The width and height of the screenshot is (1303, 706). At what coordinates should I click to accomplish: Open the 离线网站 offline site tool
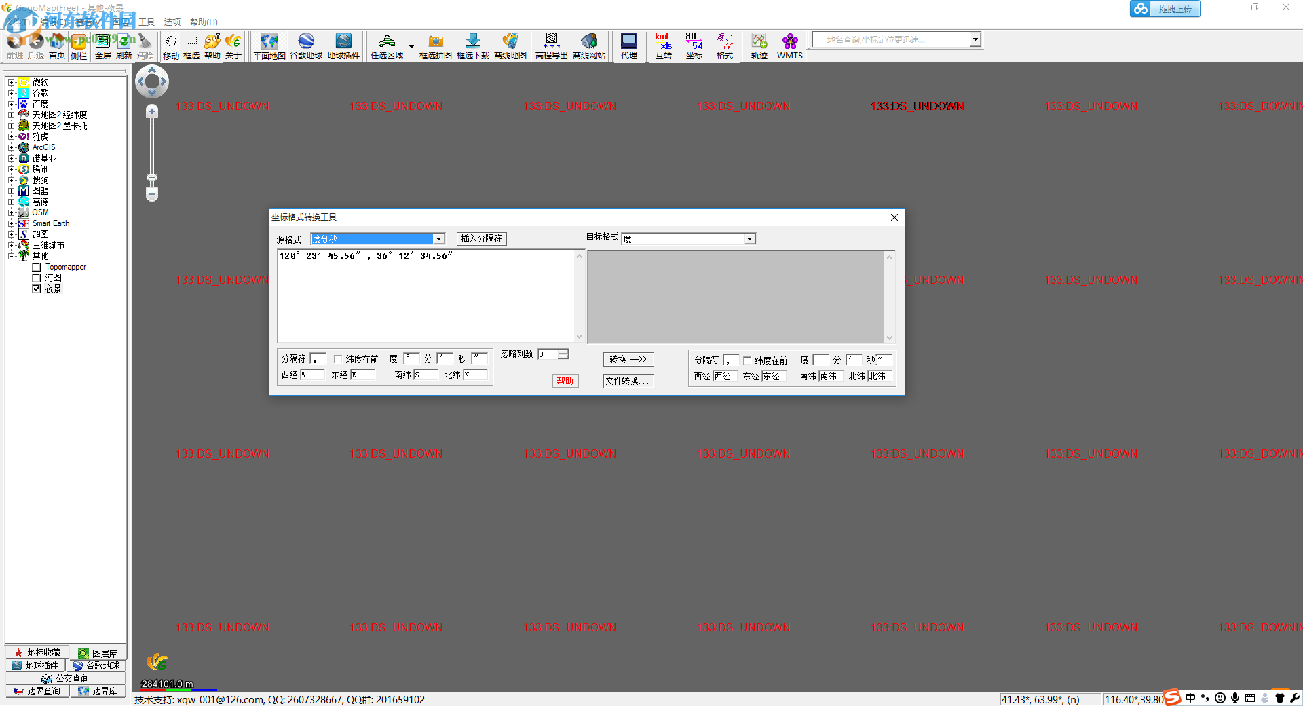tap(589, 47)
